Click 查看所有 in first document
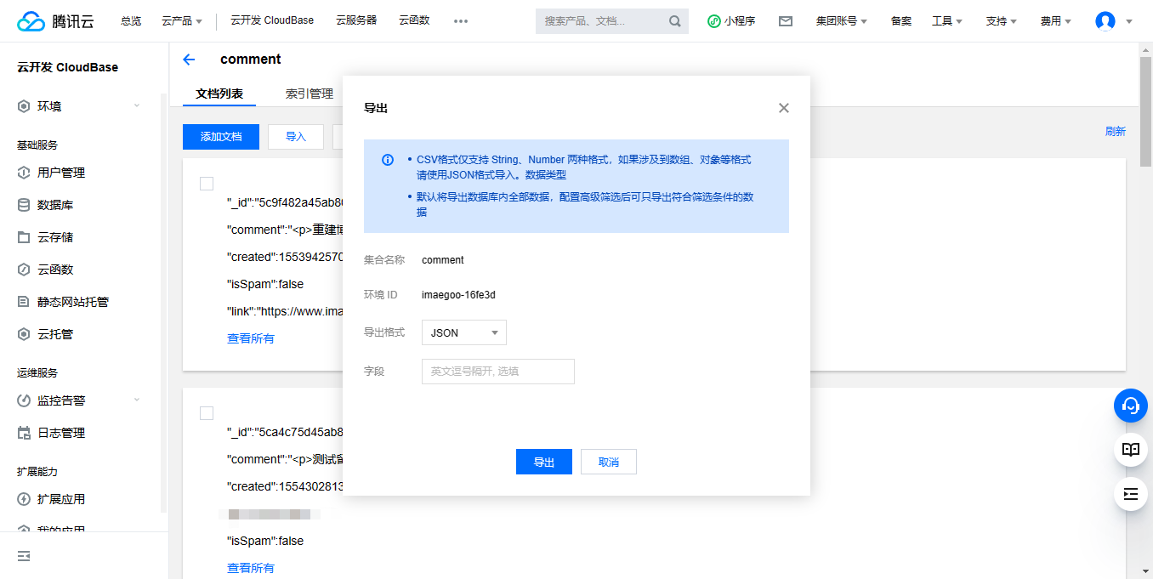Image resolution: width=1153 pixels, height=579 pixels. coord(251,338)
